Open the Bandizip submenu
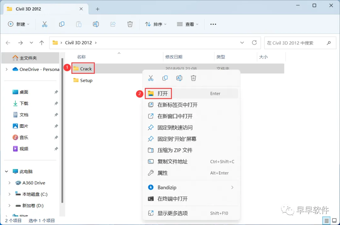 (191, 187)
